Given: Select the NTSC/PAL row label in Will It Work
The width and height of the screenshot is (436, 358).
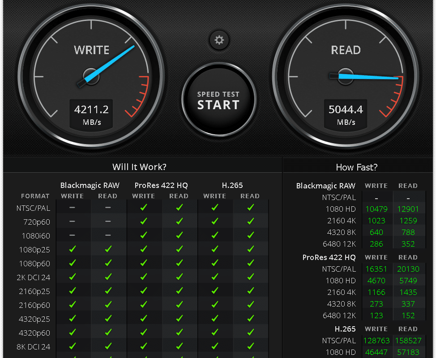Looking at the screenshot, I should (34, 208).
